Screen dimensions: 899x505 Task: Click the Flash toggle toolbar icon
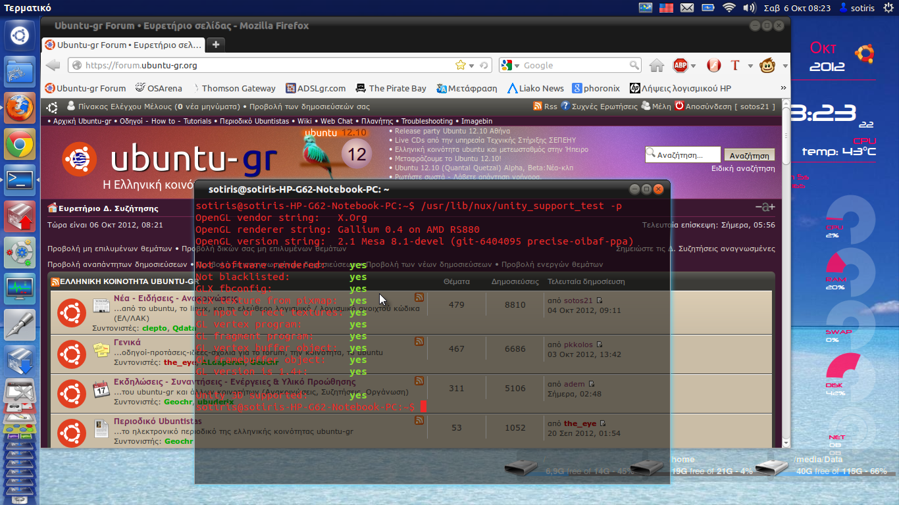(714, 65)
